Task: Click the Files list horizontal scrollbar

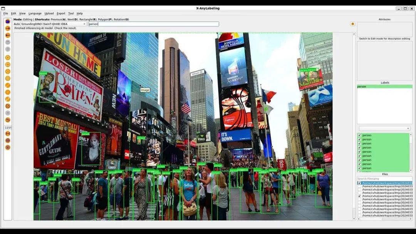Action: 385,219
